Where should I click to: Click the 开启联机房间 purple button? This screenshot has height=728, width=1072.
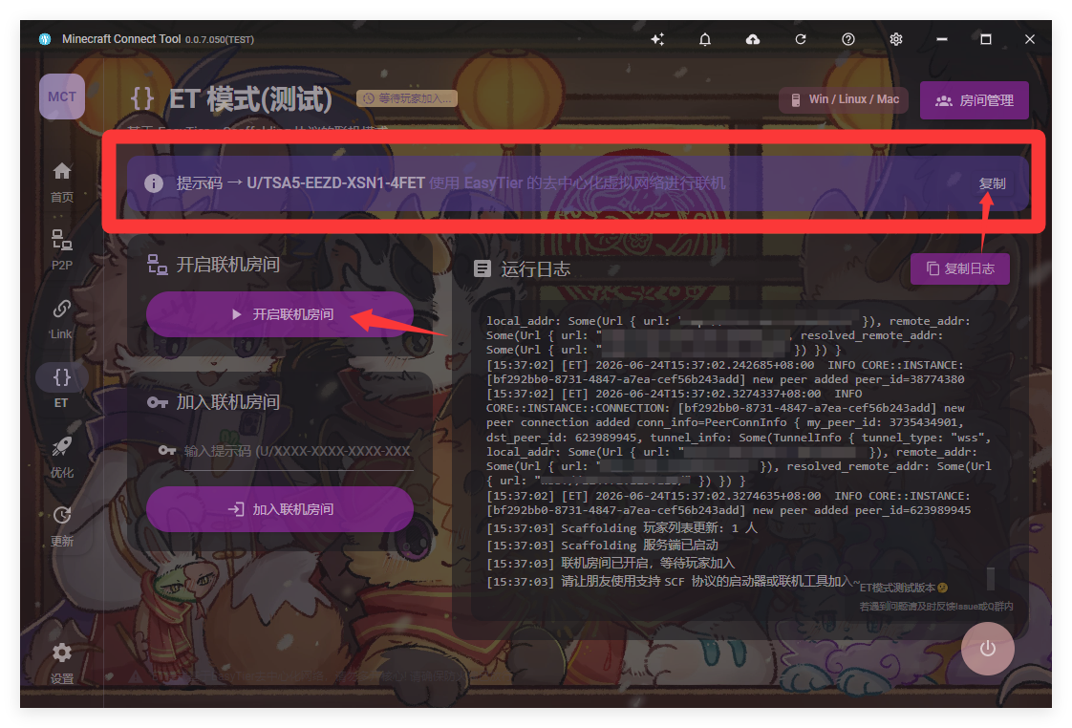pos(280,314)
